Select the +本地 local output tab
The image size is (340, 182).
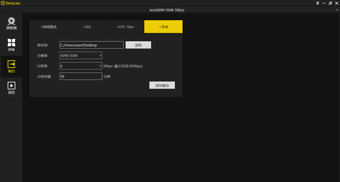pos(163,27)
